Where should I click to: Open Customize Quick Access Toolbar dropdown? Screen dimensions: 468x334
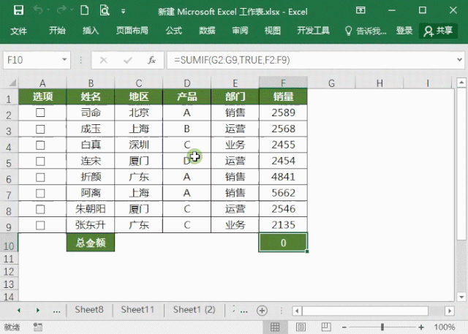(x=123, y=12)
